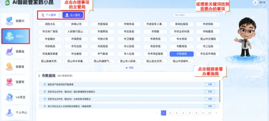Open 市生态环境局 department
The image size is (269, 121).
click(208, 54)
